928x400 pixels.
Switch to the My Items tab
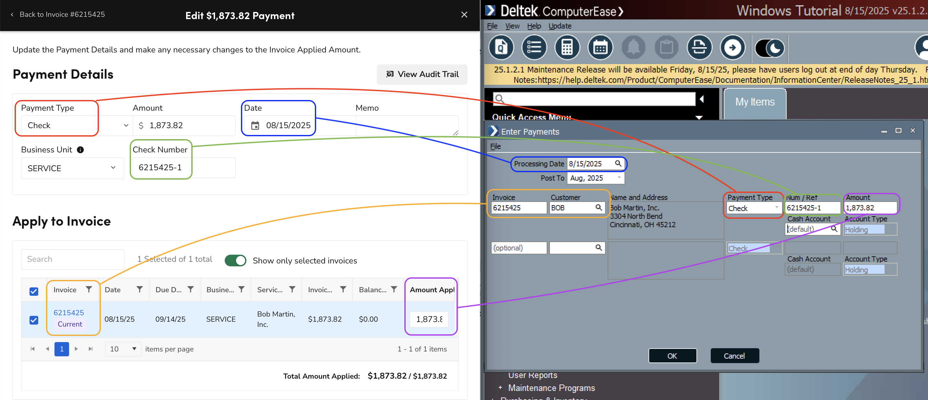pyautogui.click(x=755, y=102)
